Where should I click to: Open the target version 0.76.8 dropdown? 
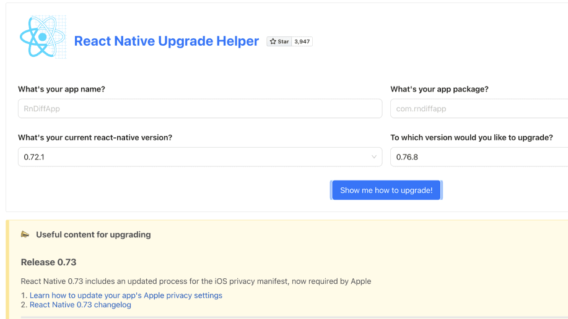[478, 157]
